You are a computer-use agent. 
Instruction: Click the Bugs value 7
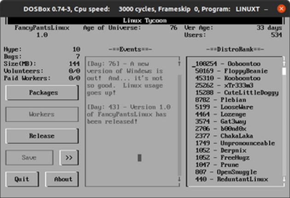click(78, 57)
